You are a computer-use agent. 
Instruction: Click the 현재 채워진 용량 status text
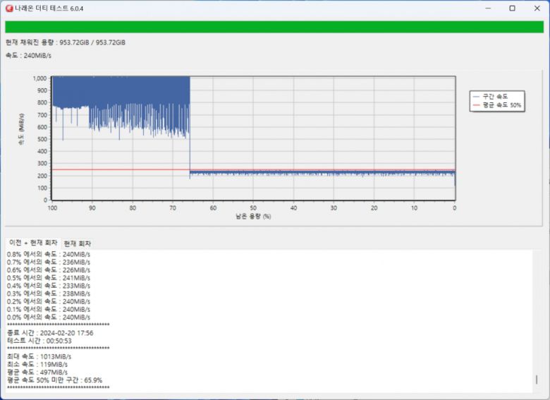click(x=65, y=42)
